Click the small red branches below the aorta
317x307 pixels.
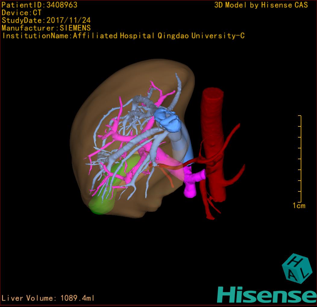pyautogui.click(x=211, y=205)
